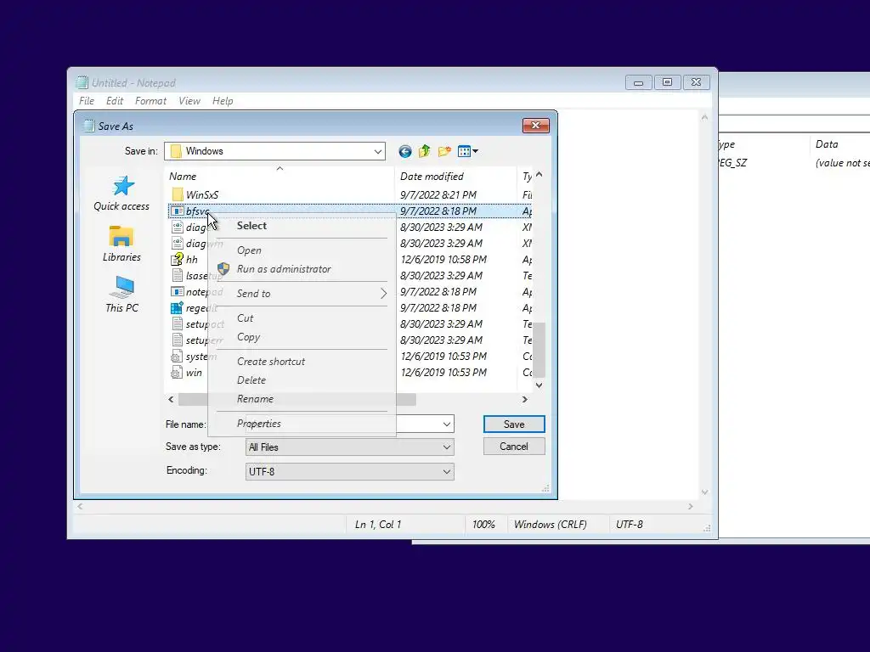
Task: Expand the Send to submenu arrow
Action: [383, 293]
